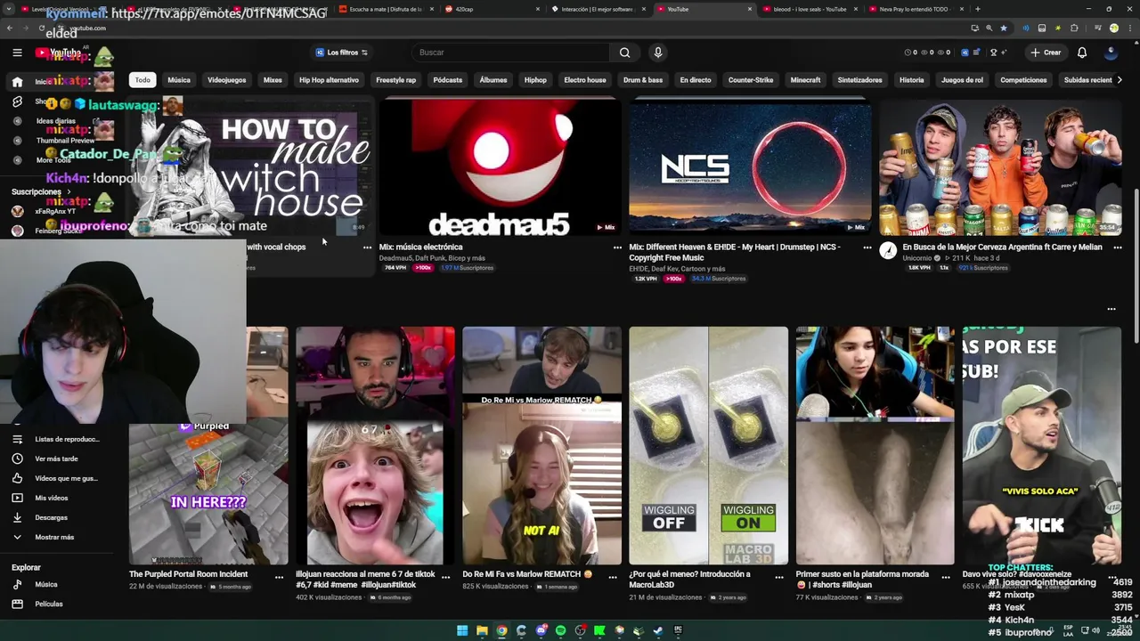Expand the Suscripciones section
This screenshot has width=1140, height=641.
pyautogui.click(x=41, y=191)
